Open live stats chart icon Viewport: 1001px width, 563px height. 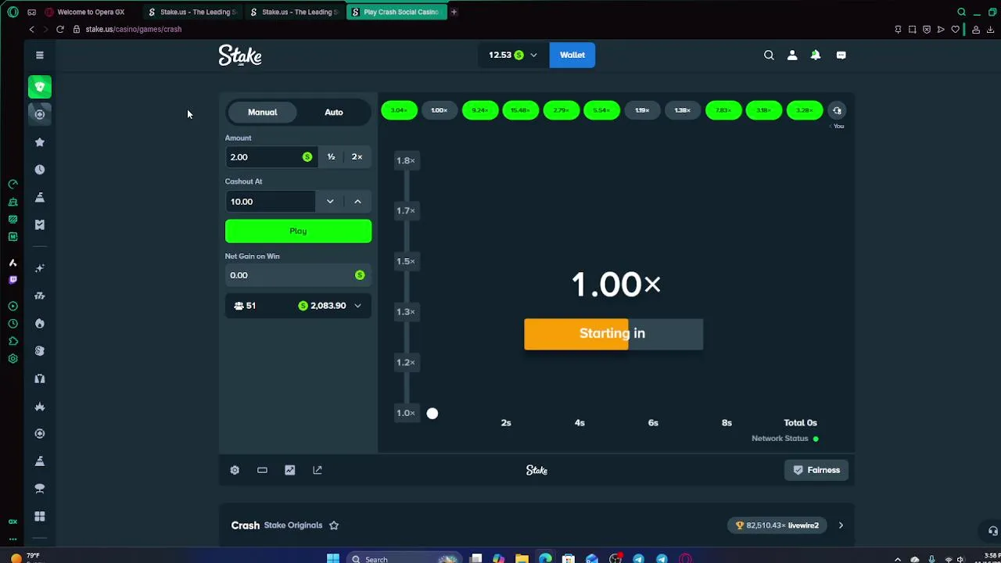(x=290, y=470)
